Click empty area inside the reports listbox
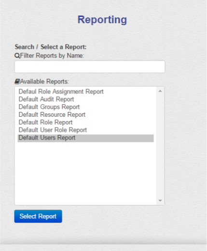Viewport: 207px width, 251px height. [x=85, y=173]
